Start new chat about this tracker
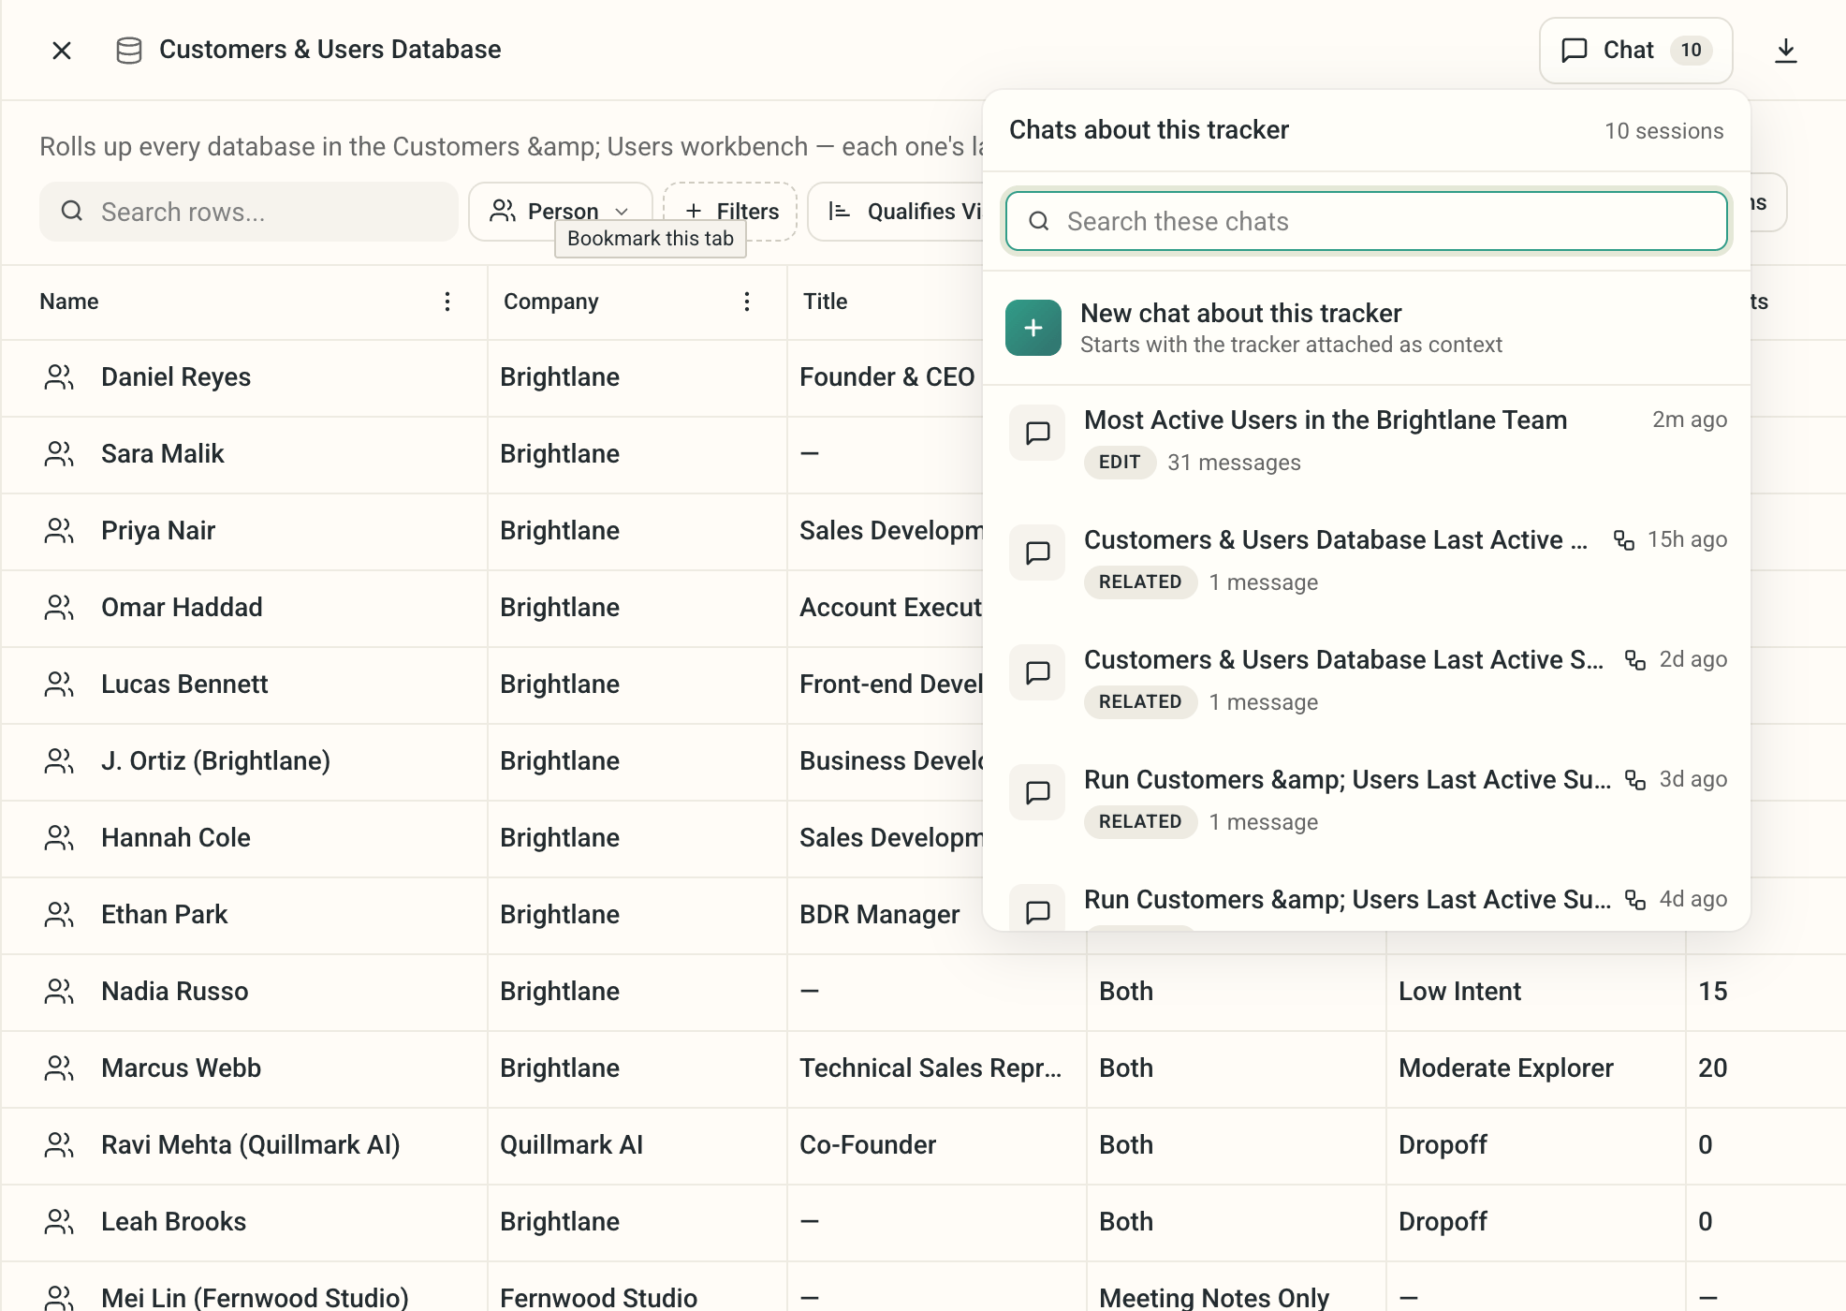The width and height of the screenshot is (1846, 1311). point(1366,328)
